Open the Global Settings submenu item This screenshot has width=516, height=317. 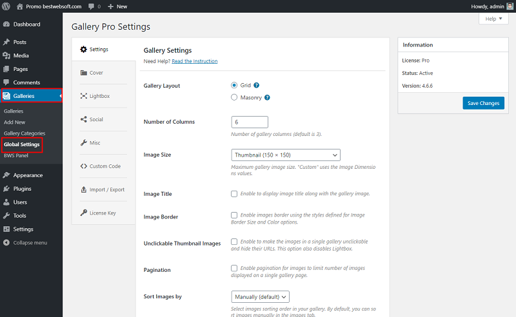pos(22,144)
